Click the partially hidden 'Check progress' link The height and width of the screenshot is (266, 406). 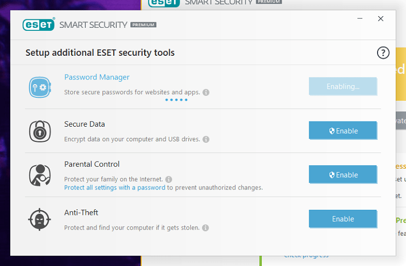[x=306, y=256]
